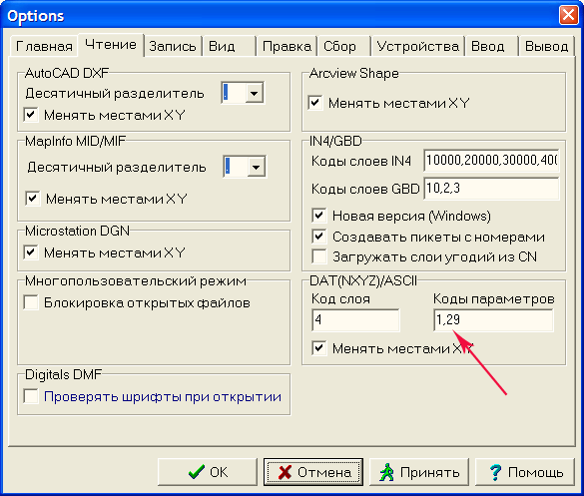Toggle Создавать пикеты с номерами checkbox

click(319, 237)
